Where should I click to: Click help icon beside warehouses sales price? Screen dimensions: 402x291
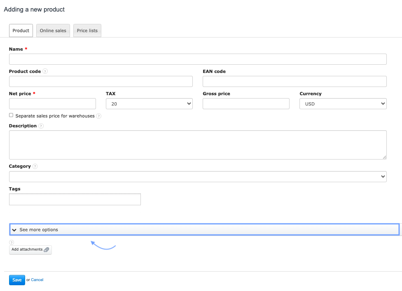99,116
